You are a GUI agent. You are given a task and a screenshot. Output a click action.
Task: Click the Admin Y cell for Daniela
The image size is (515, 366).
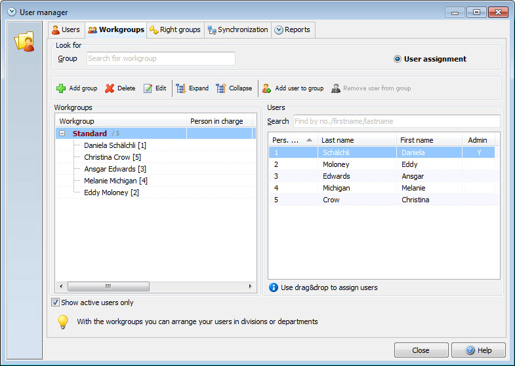coord(478,153)
